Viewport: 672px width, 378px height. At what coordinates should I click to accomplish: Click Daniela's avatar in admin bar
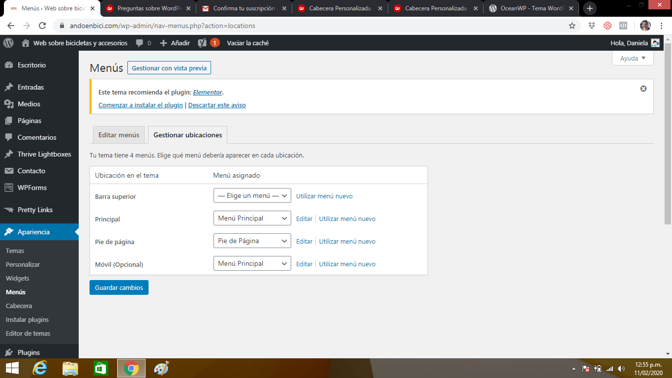(x=655, y=43)
